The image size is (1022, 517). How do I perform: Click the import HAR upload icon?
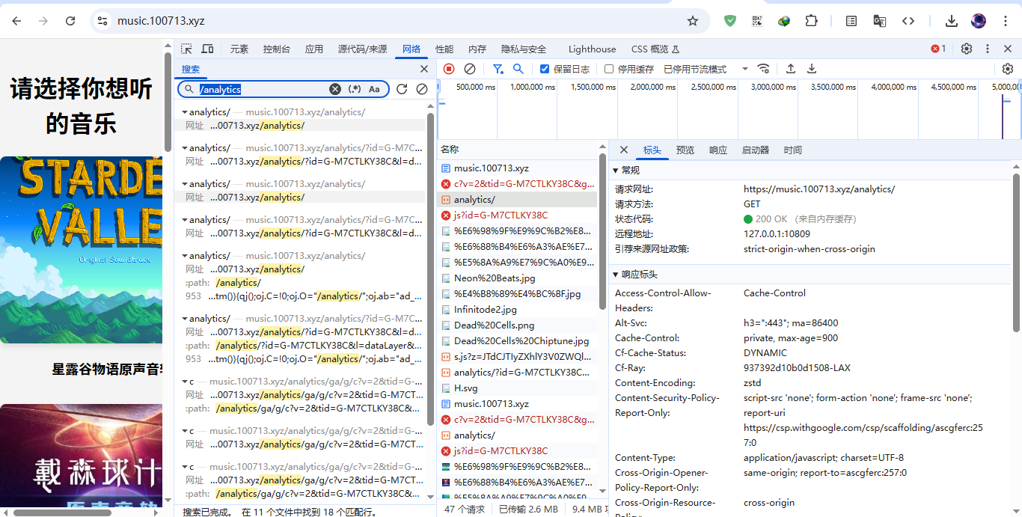[x=790, y=69]
